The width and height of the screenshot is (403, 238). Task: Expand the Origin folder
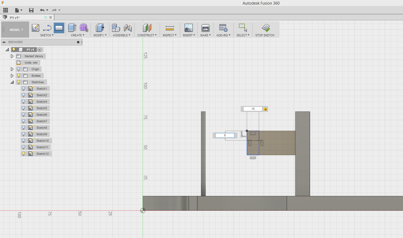point(12,69)
